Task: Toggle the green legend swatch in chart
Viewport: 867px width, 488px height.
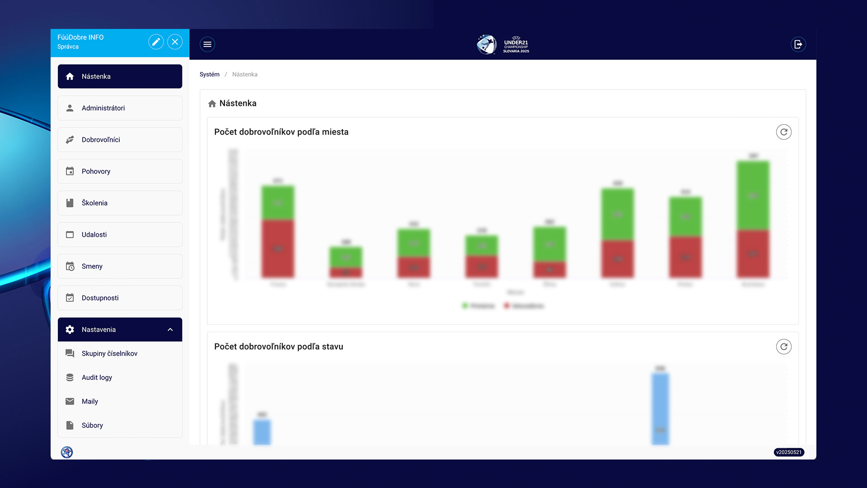Action: 465,306
